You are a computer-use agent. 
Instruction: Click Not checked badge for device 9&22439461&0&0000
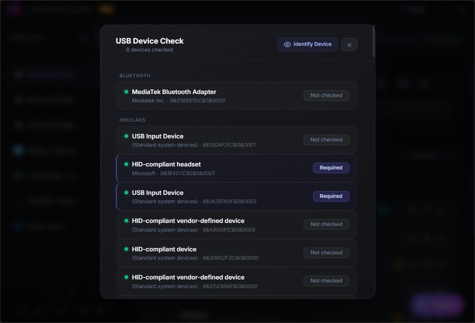326,281
